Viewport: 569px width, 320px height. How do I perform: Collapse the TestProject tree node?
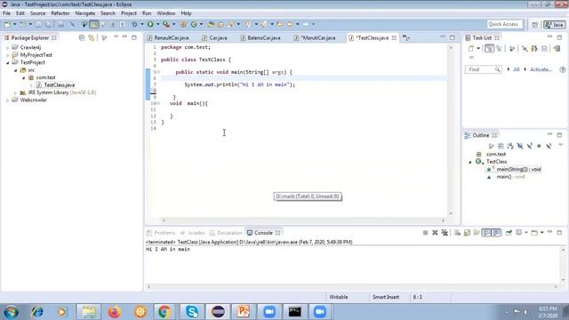click(x=8, y=63)
